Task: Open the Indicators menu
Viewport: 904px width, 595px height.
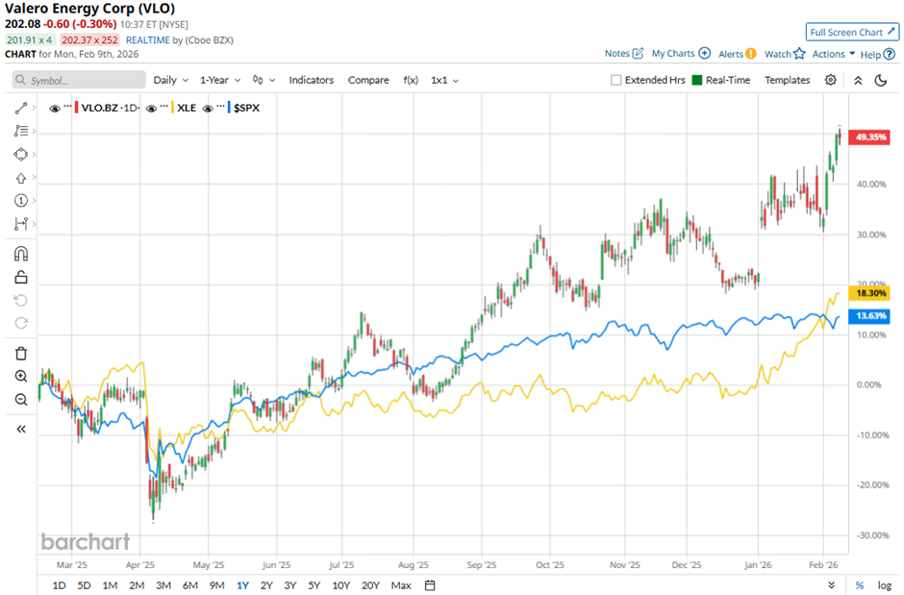Action: [x=311, y=80]
